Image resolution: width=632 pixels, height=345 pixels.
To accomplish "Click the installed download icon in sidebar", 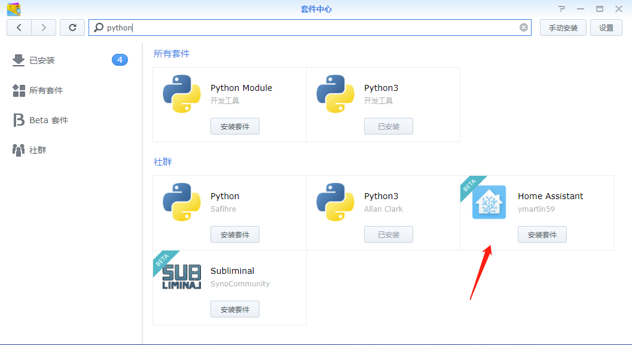I will (x=19, y=60).
